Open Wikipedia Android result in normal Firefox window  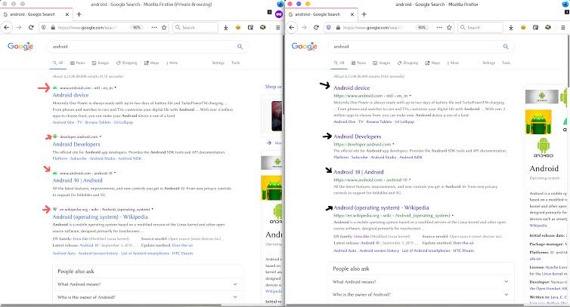point(381,207)
